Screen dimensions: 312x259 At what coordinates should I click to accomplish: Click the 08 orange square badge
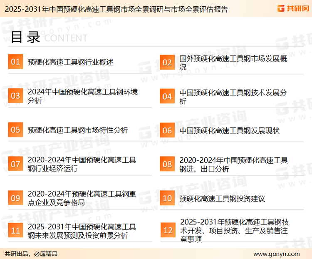(167, 164)
